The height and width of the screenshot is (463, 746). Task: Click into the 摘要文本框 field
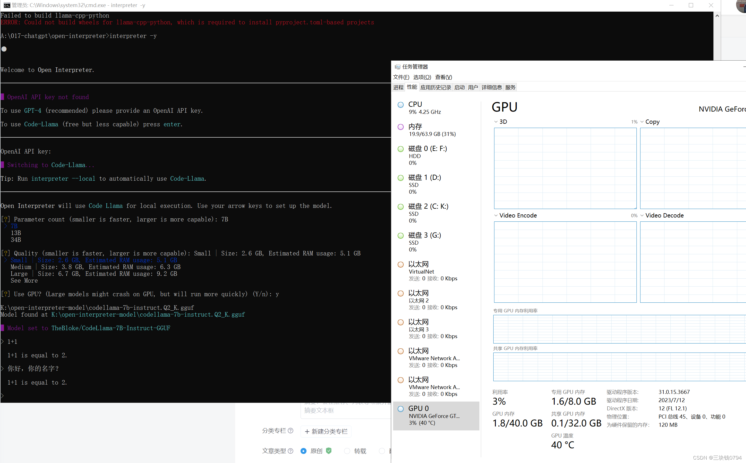pos(346,410)
